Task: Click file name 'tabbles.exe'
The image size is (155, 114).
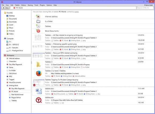Action: click(49, 97)
